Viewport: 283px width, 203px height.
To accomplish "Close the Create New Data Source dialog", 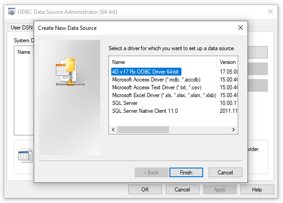I will [x=240, y=28].
